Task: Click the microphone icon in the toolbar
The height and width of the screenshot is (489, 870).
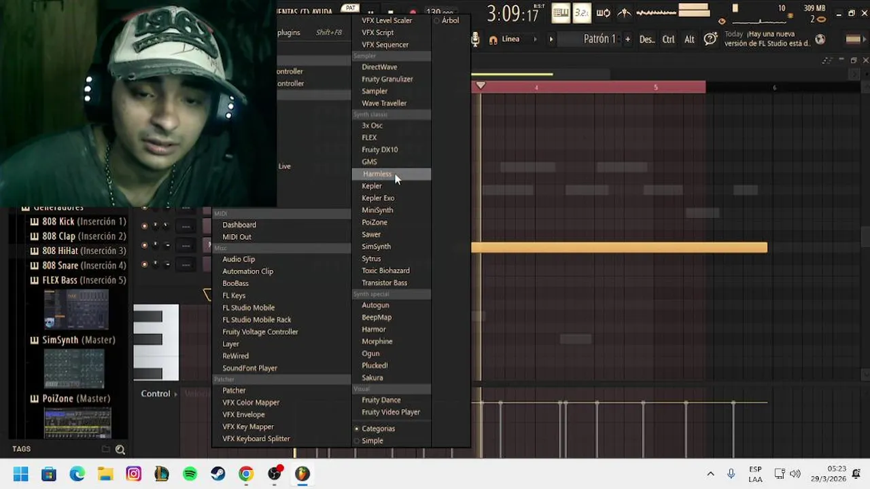Action: pyautogui.click(x=476, y=39)
